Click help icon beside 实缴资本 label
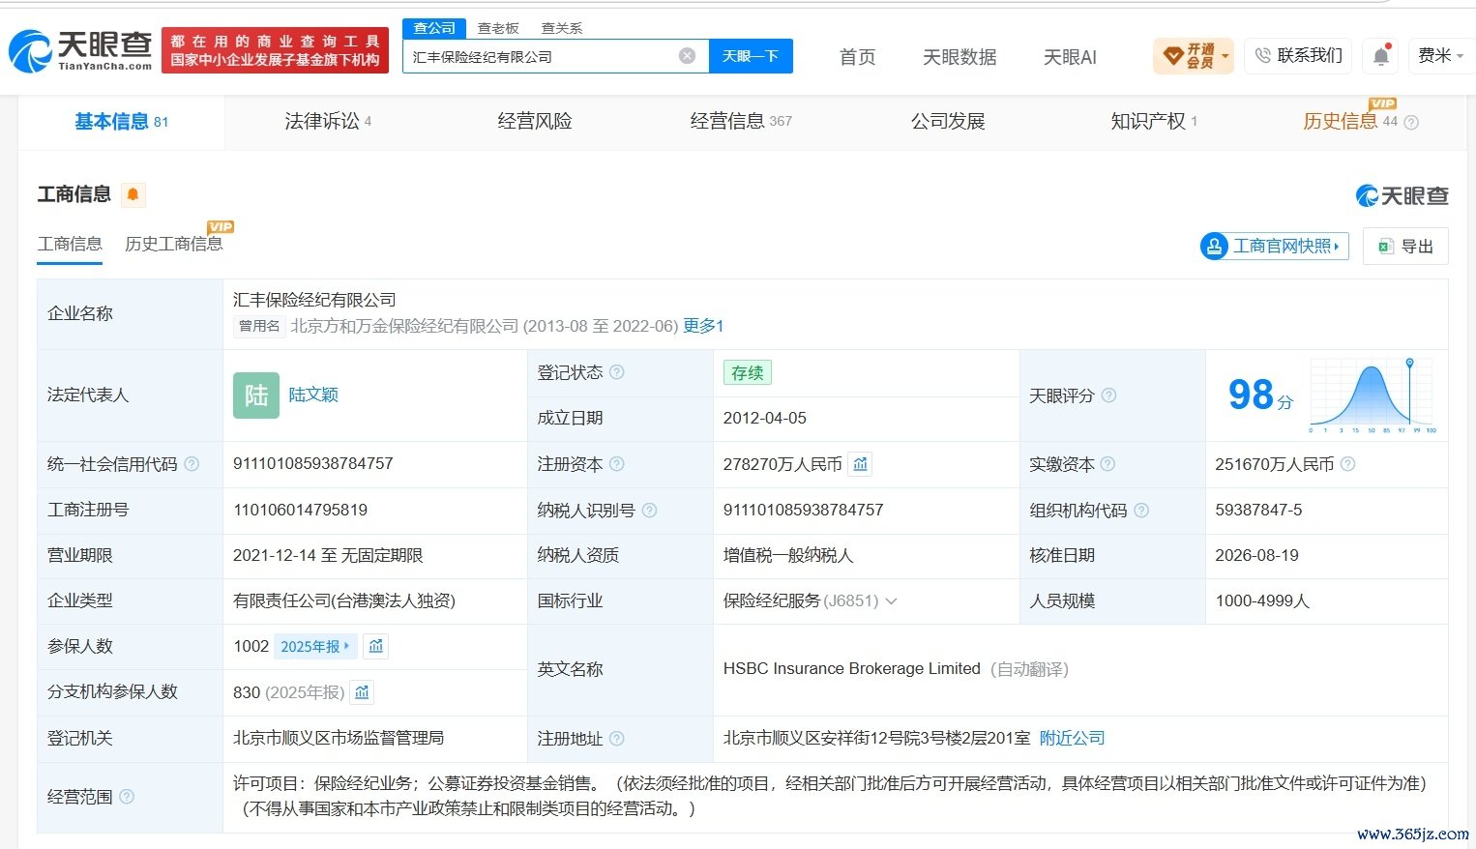1476x849 pixels. coord(1108,464)
